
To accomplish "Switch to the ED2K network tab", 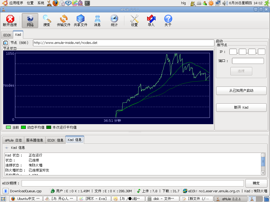I will (7, 35).
